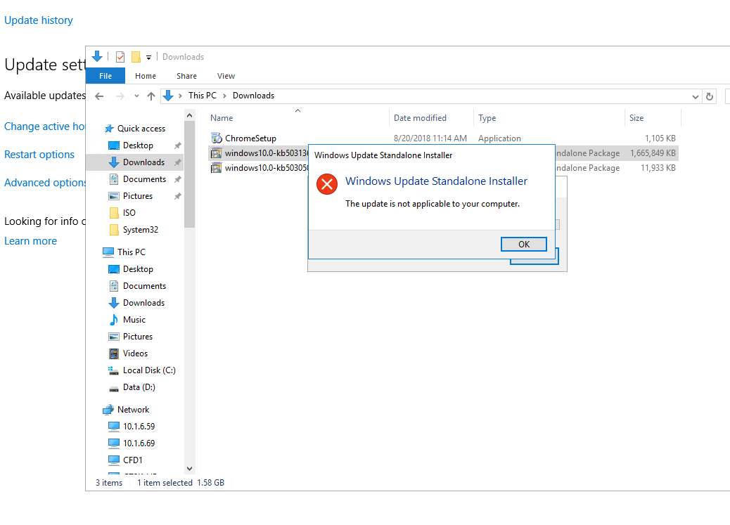This screenshot has height=525, width=730.
Task: Open Documents under This PC
Action: (144, 286)
